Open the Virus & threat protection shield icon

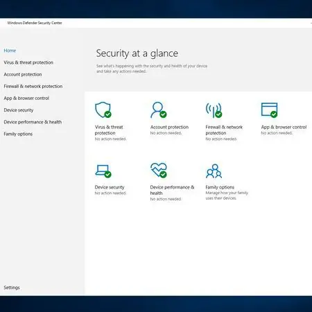103,110
